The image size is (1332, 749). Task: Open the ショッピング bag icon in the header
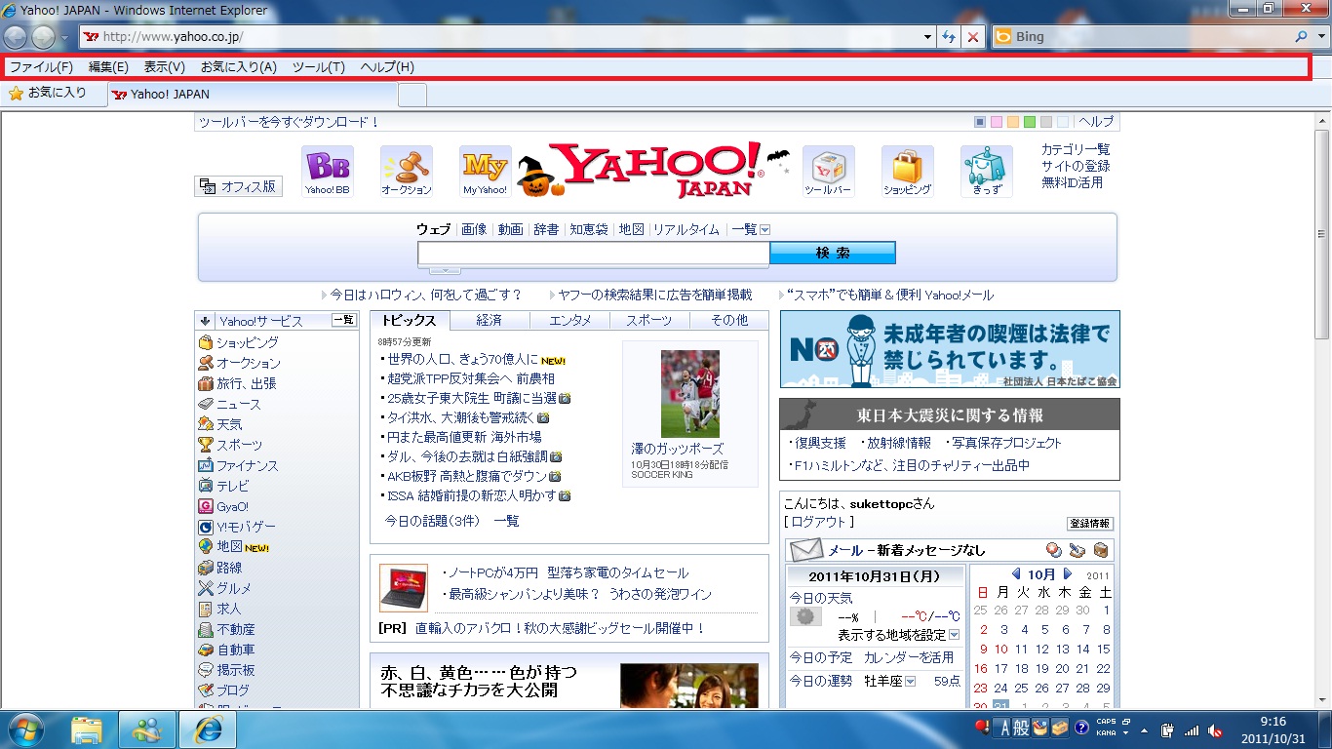[907, 172]
